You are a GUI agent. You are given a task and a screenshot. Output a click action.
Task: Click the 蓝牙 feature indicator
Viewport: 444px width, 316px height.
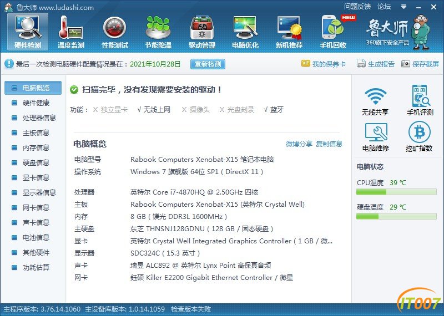coord(274,109)
